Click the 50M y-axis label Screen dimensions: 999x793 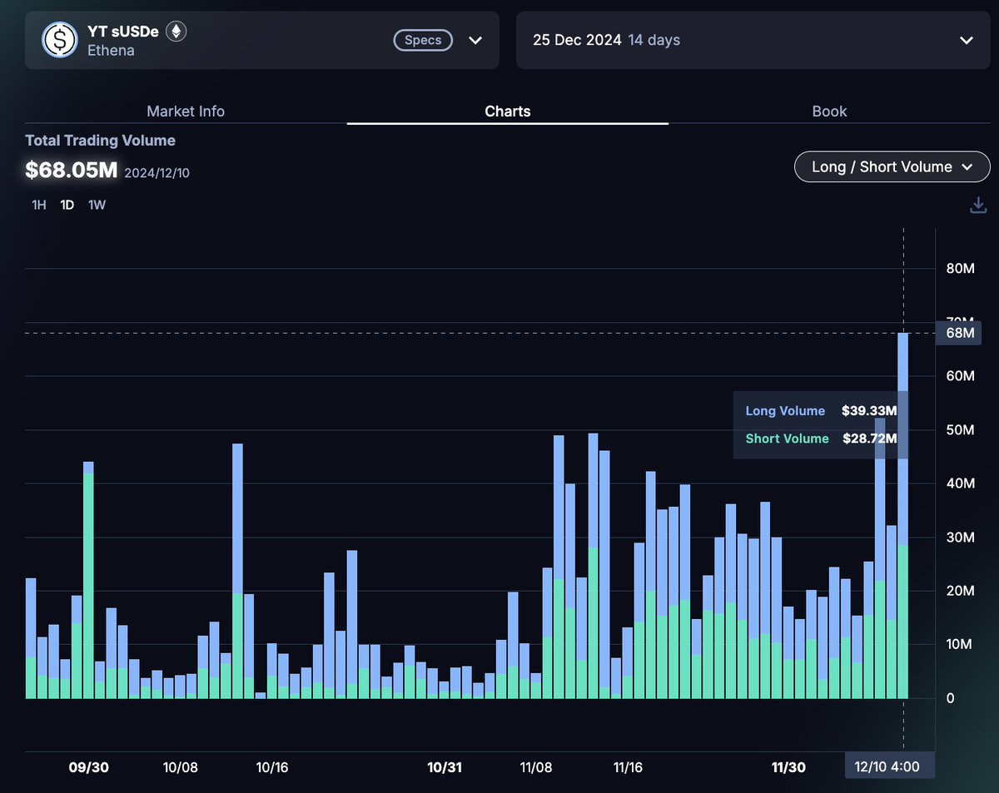[960, 430]
